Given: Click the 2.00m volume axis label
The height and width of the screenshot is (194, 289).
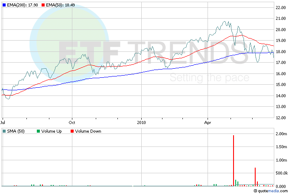Looking at the screenshot, I should pos(281,134).
